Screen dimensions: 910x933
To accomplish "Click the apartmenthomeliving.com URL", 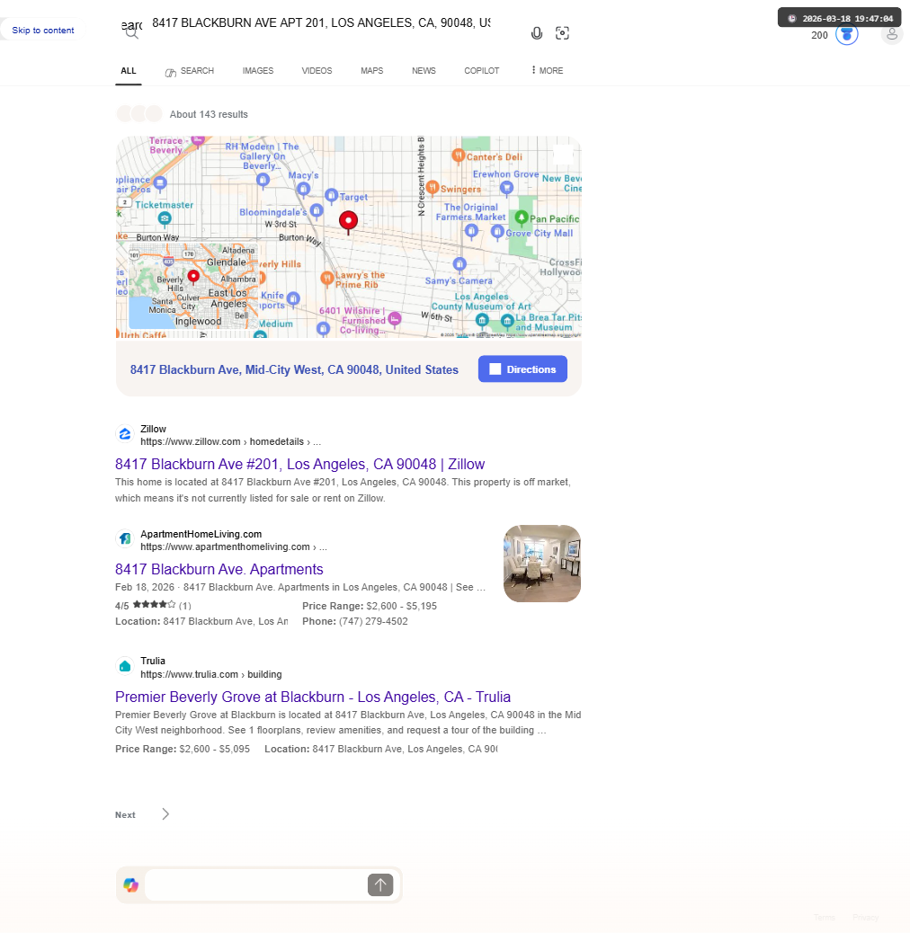I will (233, 546).
